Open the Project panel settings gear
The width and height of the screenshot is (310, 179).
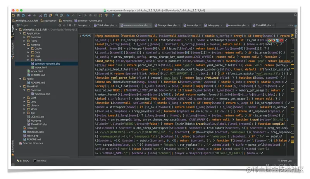70,25
